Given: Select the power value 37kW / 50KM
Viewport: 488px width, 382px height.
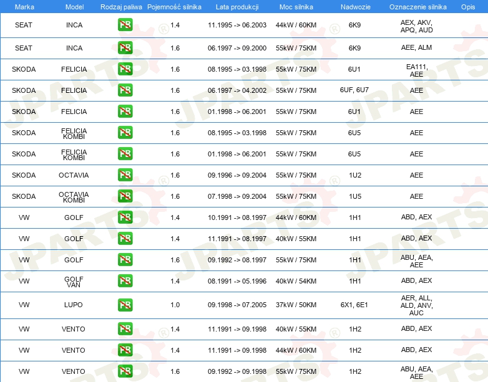Looking at the screenshot, I should [x=296, y=305].
